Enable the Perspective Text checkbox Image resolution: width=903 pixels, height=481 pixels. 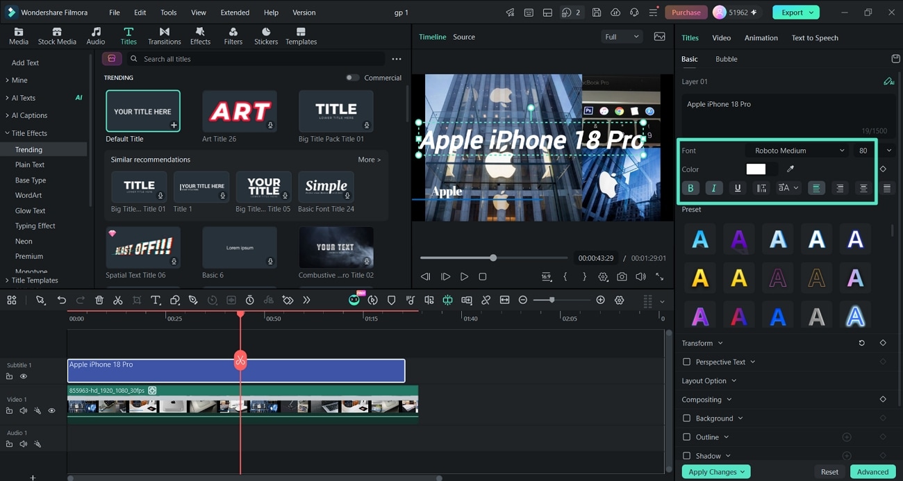click(687, 362)
